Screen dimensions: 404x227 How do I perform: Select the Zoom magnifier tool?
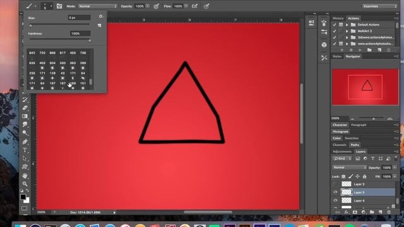[25, 183]
